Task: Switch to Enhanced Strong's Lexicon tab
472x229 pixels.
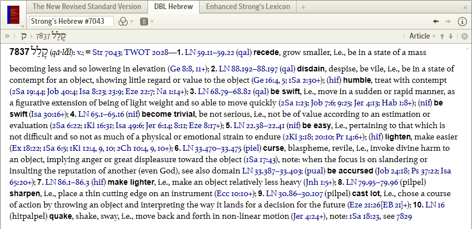Action: point(248,7)
